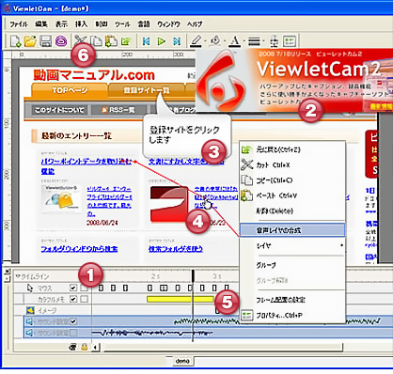Click the properties icon at toolbar end
The image size is (393, 374).
(x=290, y=41)
